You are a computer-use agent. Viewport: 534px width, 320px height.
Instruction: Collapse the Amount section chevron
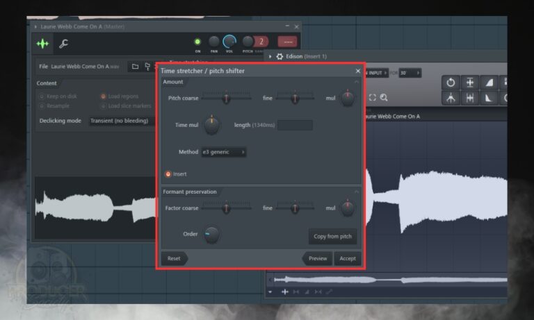(356, 82)
